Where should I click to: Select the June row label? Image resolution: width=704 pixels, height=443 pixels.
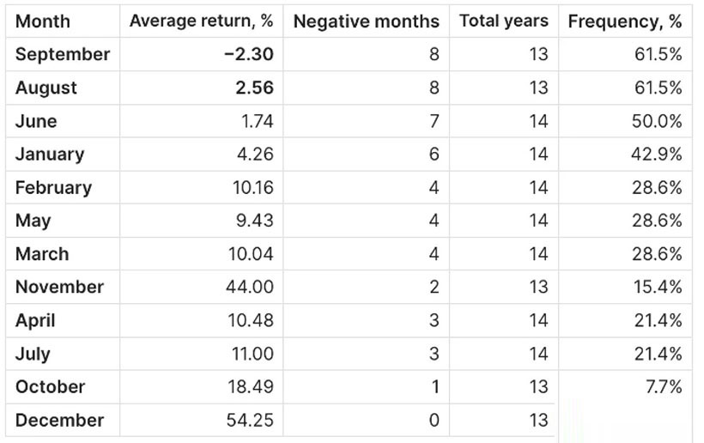[x=36, y=122]
